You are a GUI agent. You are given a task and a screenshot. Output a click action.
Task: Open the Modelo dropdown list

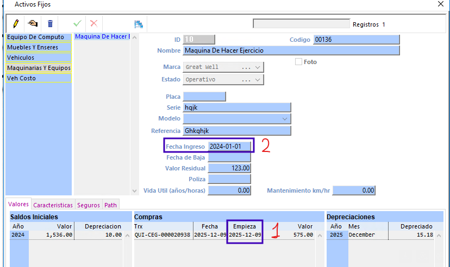click(286, 118)
